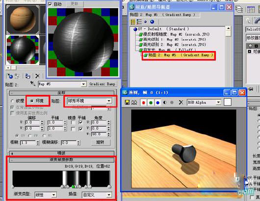Viewport: 260px width, 201px height.
Task: Open the 球形环境 mapping dropdown
Action: pos(90,101)
